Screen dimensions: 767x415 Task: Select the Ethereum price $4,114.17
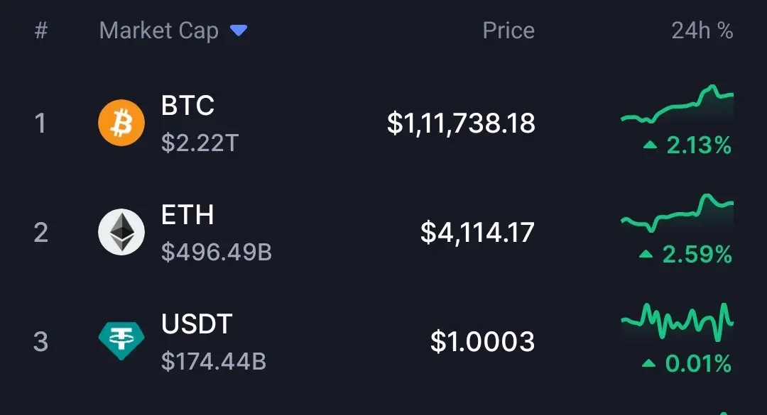477,232
